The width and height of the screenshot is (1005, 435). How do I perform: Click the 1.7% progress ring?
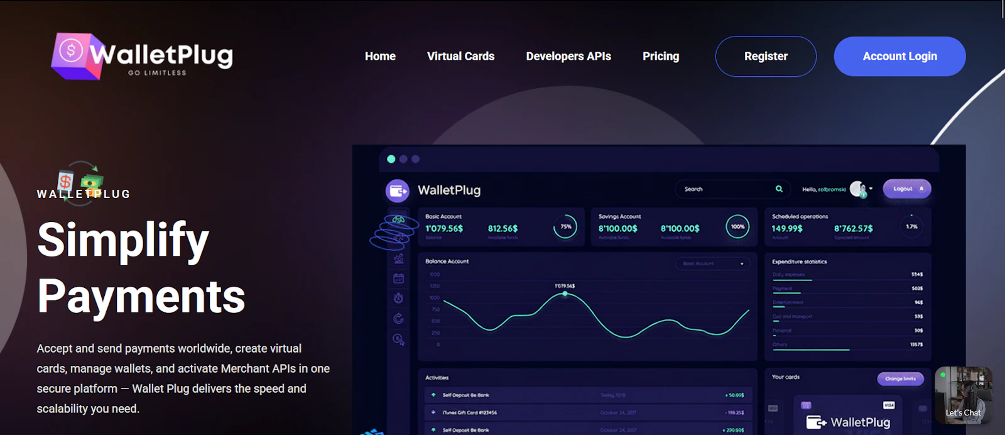tap(911, 227)
